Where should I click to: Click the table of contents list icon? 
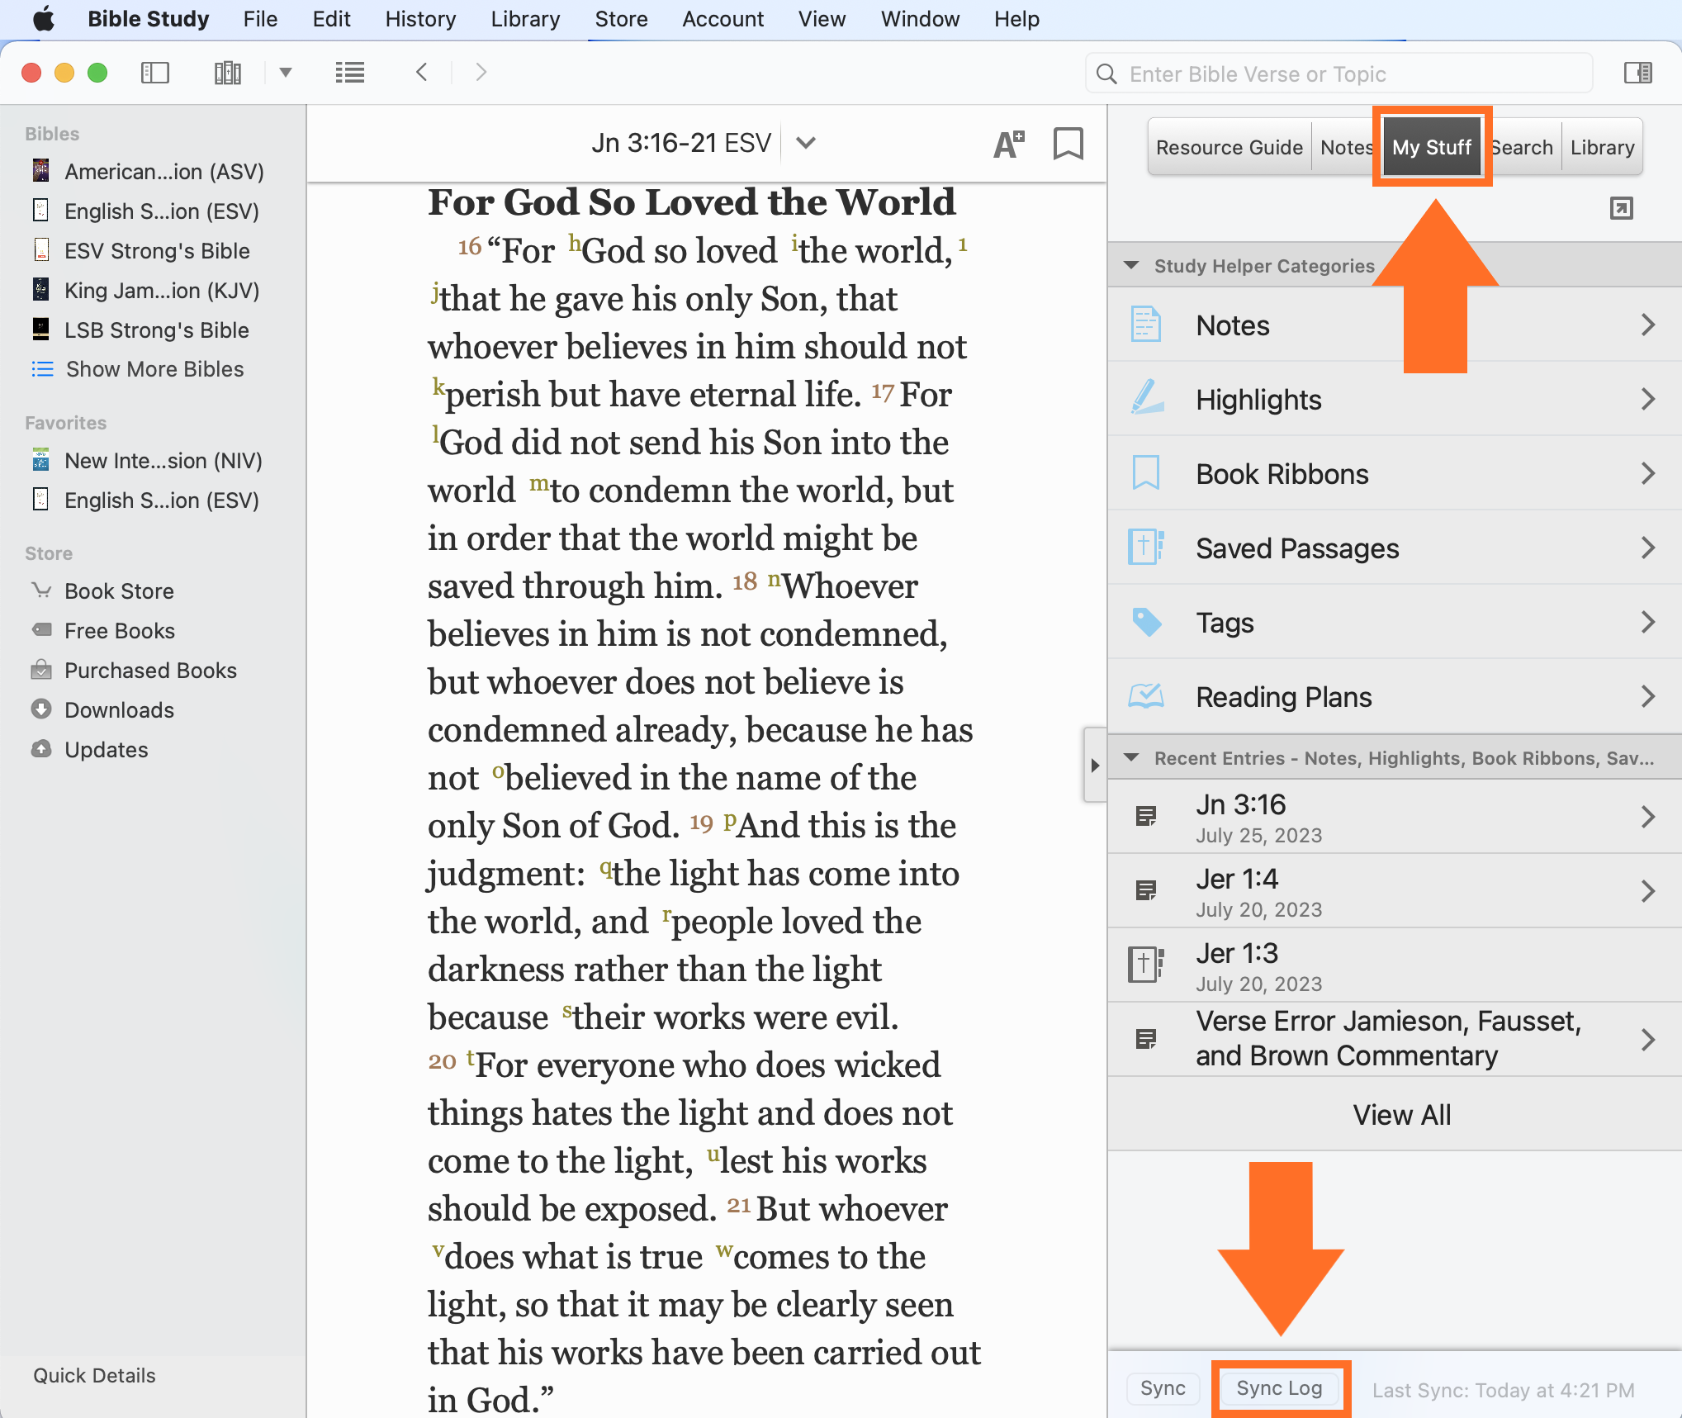pyautogui.click(x=350, y=73)
